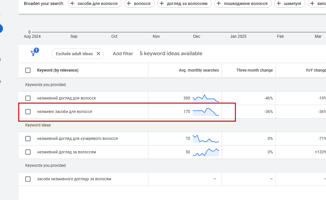This screenshot has height=200, width=326.
Task: Add 'пошкоджене волосся' suggestion chip
Action: click(x=243, y=3)
